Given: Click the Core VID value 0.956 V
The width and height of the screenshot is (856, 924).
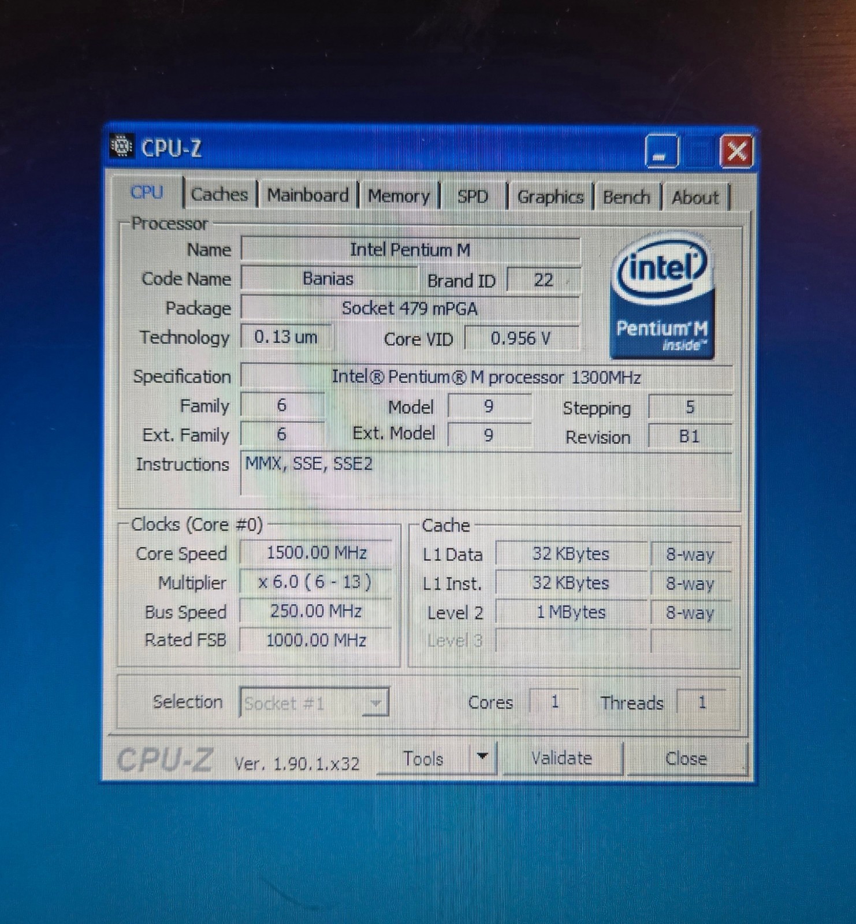Looking at the screenshot, I should point(522,338).
